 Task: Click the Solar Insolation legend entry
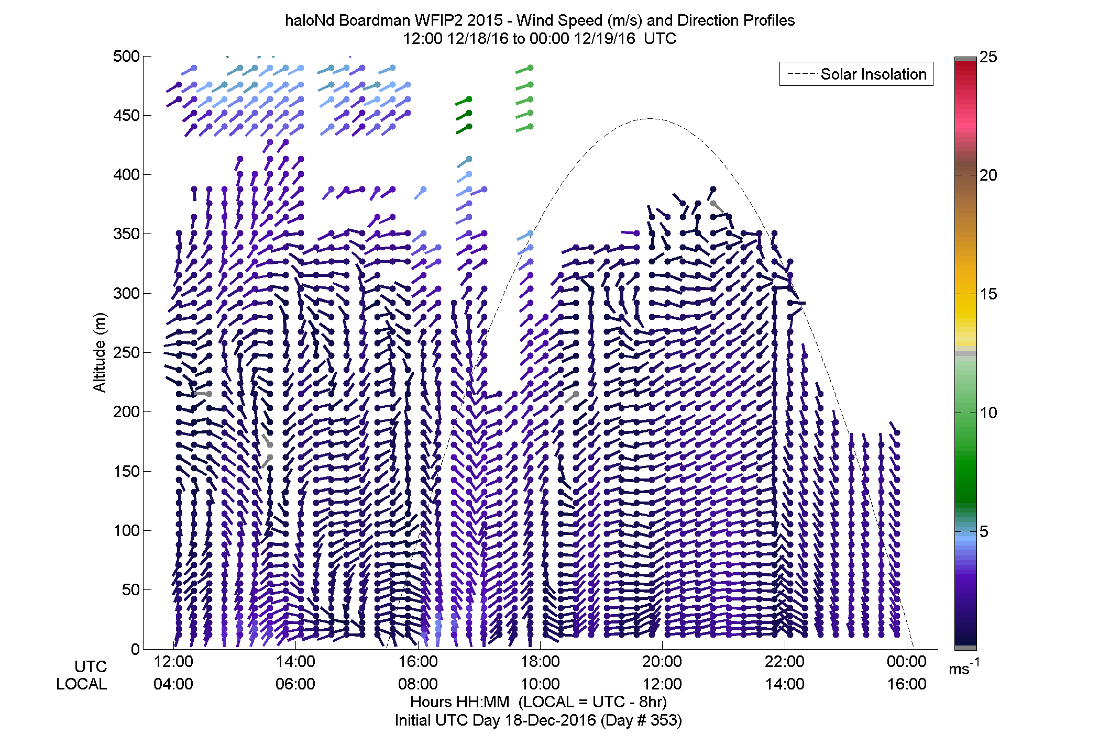point(856,74)
